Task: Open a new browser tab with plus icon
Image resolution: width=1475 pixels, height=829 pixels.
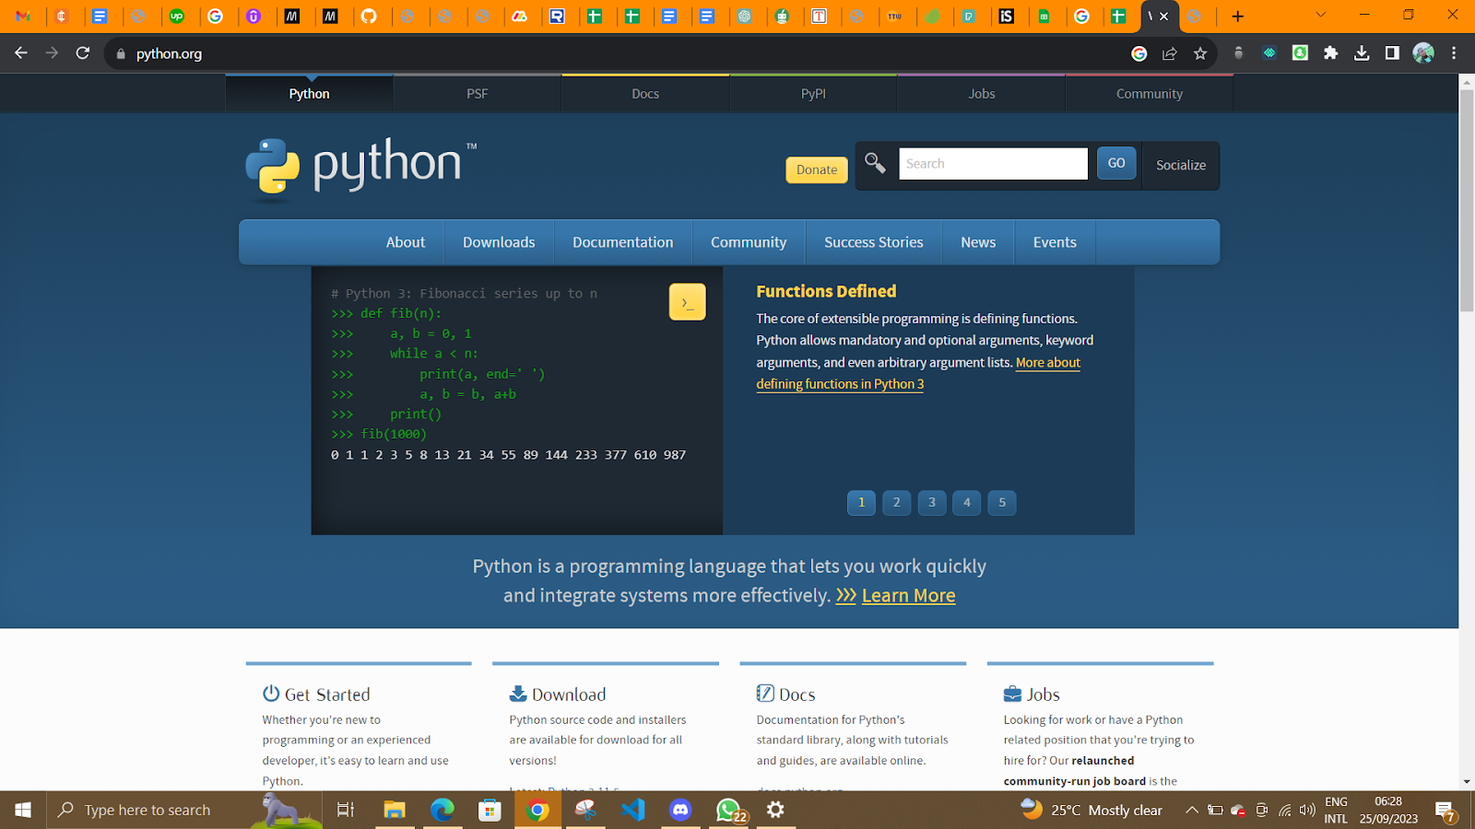Action: (1237, 16)
